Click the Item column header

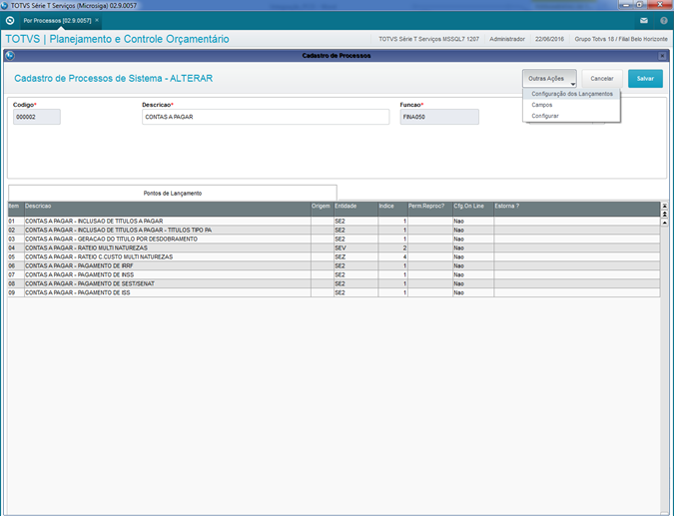pos(16,210)
